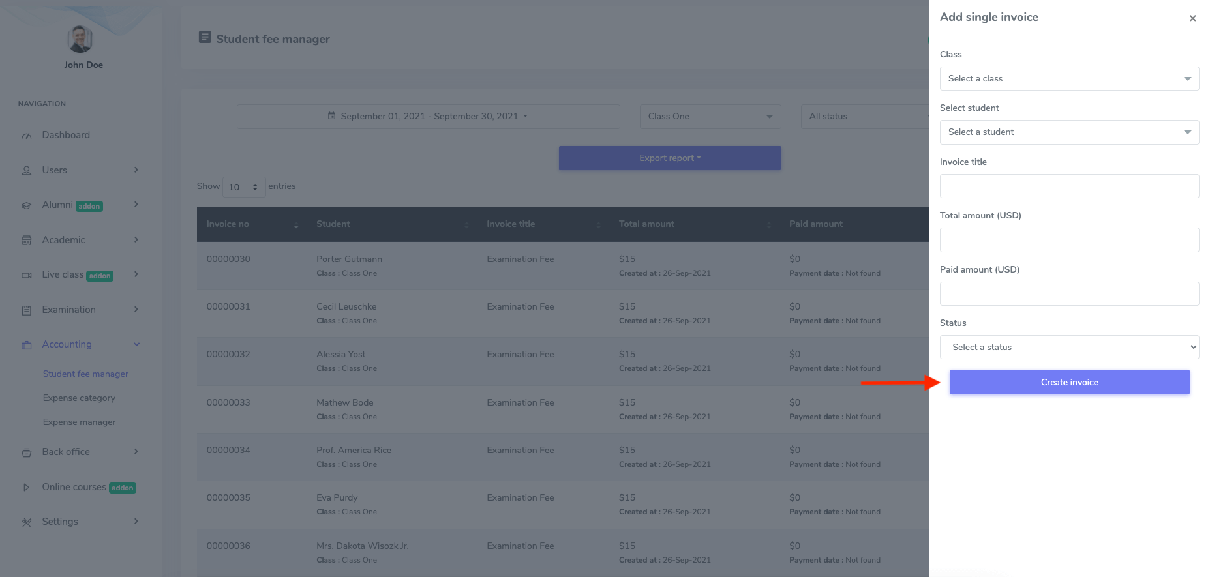
Task: Click the Live class camera icon
Action: 27,275
